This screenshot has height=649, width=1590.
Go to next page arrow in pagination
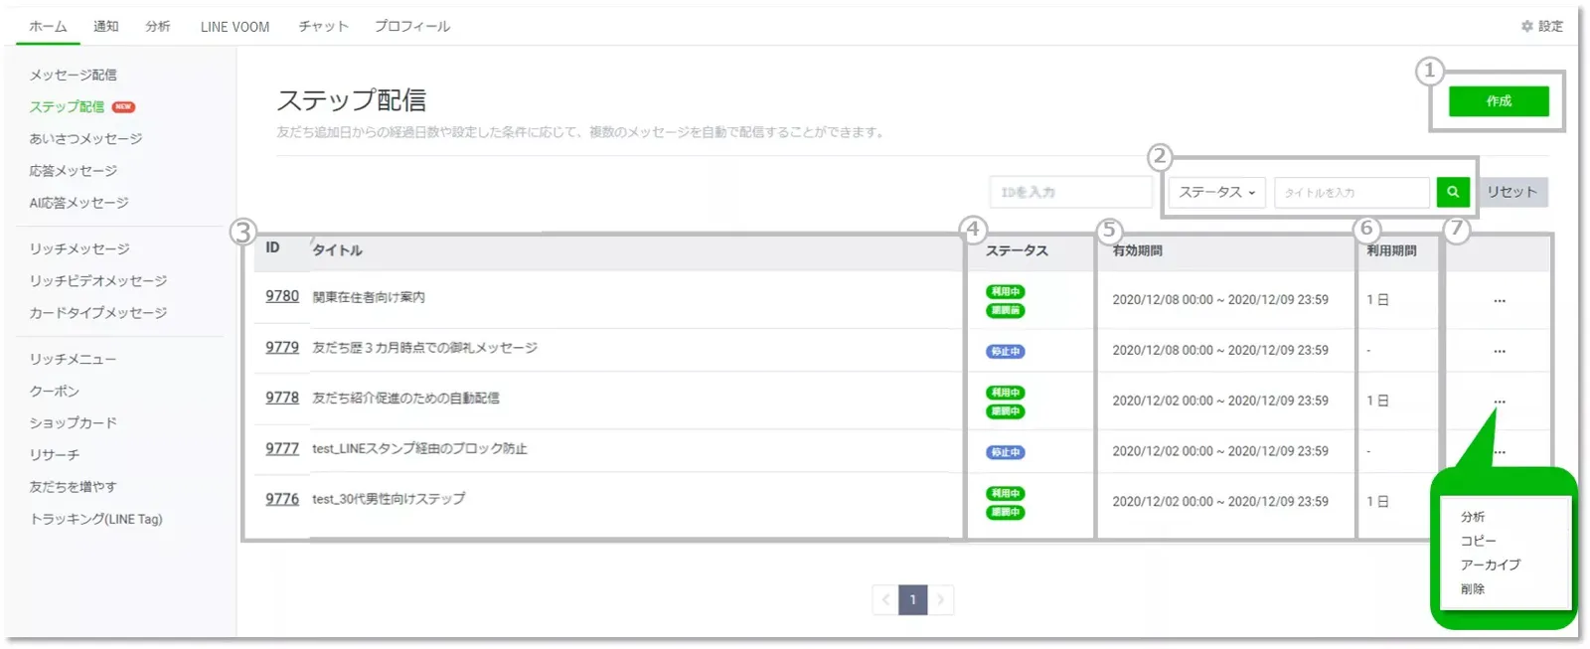[940, 599]
